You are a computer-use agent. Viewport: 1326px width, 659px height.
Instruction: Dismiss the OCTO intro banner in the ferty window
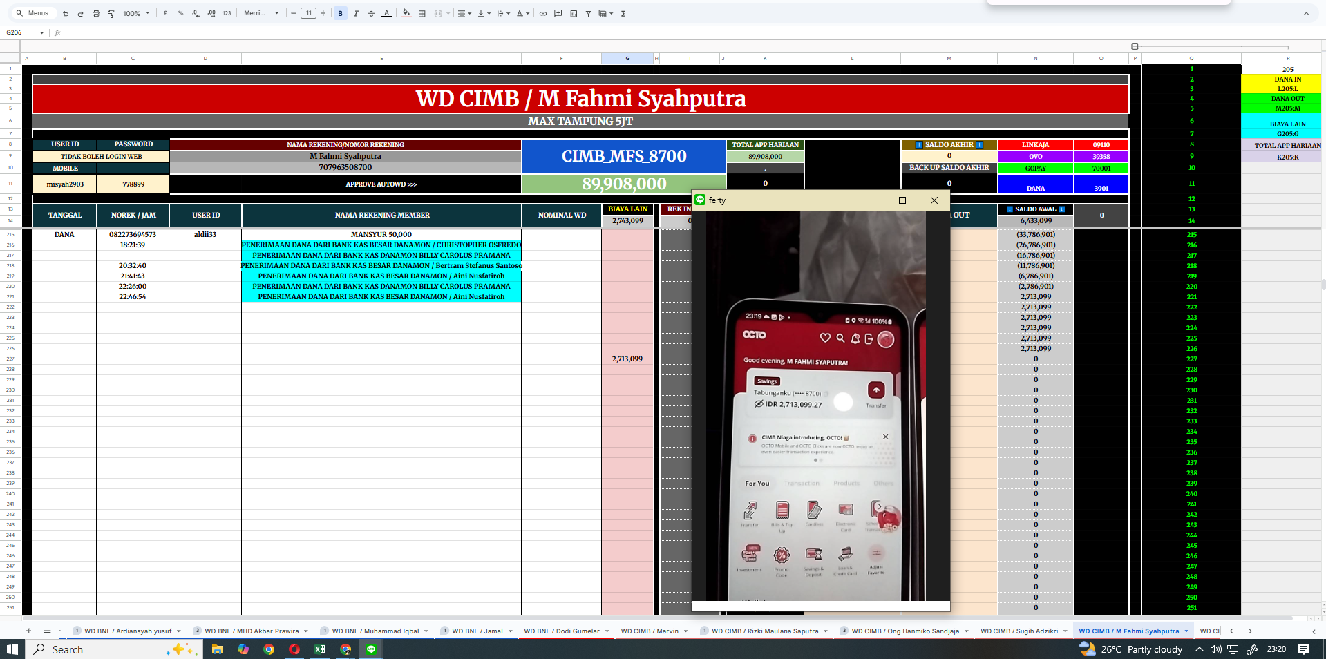[x=885, y=437]
